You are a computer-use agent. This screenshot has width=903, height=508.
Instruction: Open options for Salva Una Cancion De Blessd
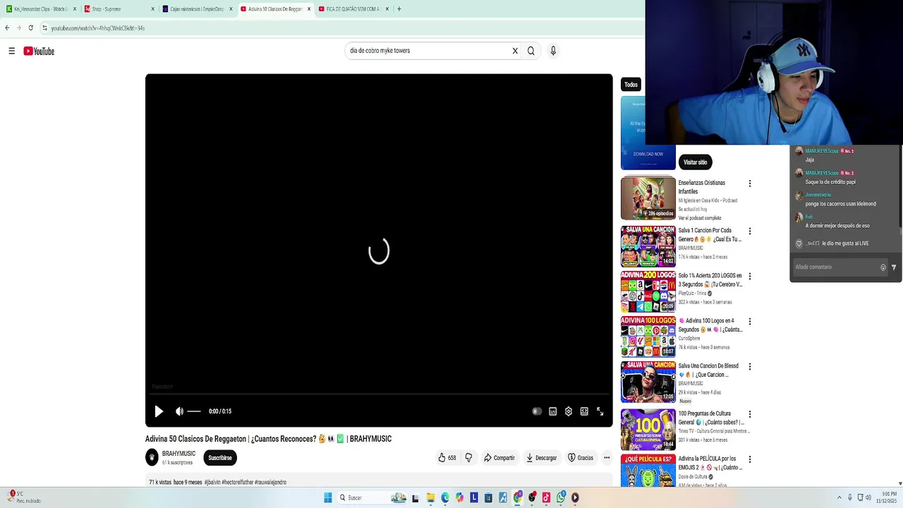[x=750, y=367]
